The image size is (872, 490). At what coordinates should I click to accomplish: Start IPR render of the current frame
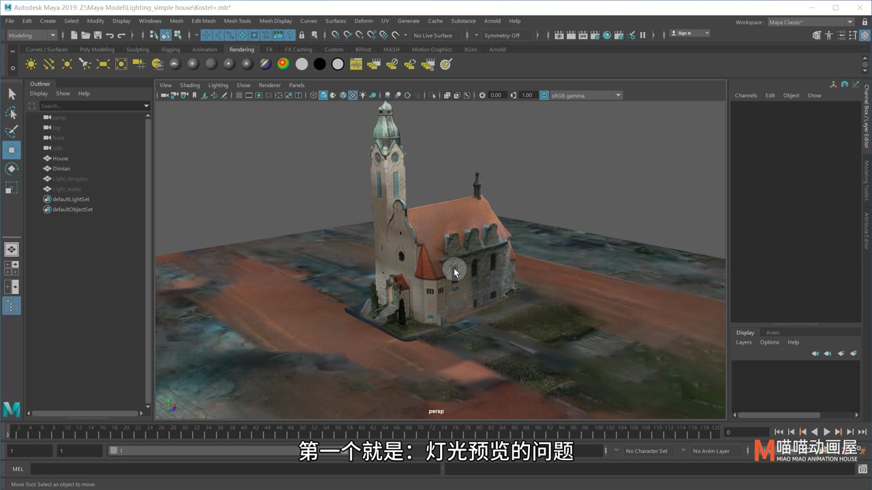pos(583,35)
